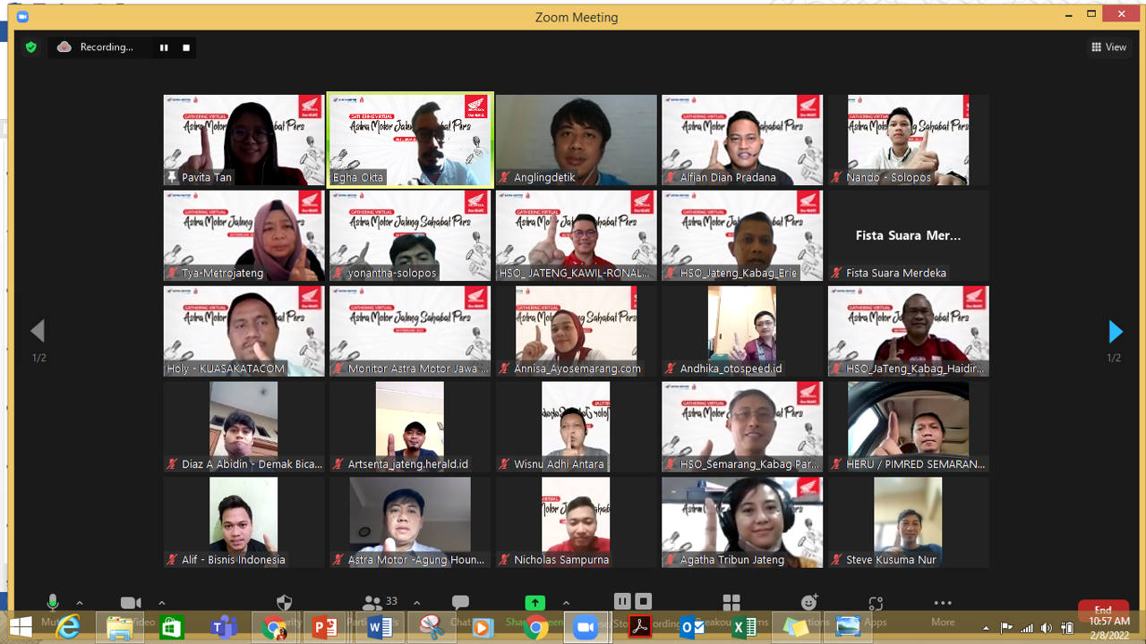The width and height of the screenshot is (1146, 644).
Task: Mute the microphone
Action: coord(53,601)
